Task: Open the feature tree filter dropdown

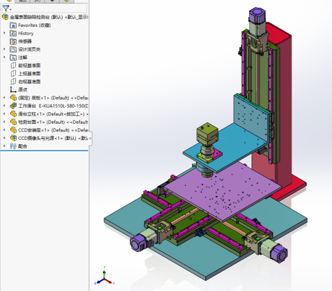Action: (7, 9)
